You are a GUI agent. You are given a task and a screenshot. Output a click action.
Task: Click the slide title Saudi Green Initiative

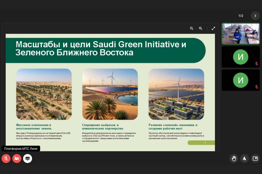(x=101, y=49)
